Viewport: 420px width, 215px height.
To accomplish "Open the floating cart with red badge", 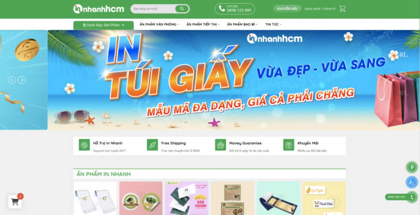I will [15, 201].
